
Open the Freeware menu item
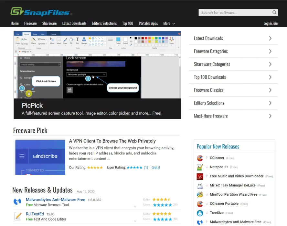pyautogui.click(x=30, y=23)
